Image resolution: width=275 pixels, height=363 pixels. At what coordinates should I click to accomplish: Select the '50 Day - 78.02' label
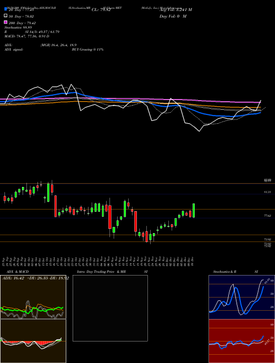[x=21, y=16]
